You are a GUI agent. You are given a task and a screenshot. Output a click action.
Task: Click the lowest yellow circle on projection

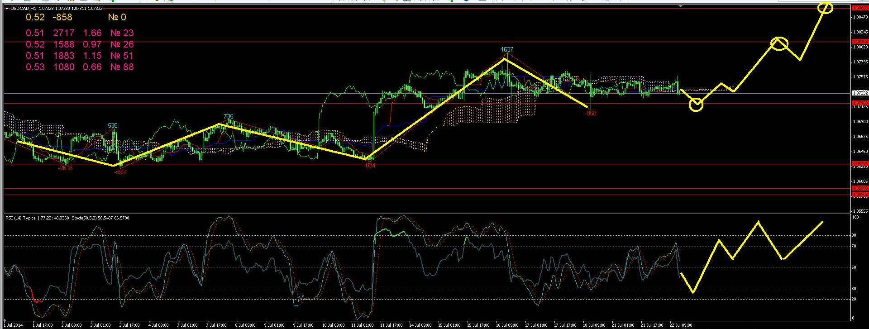tap(696, 105)
